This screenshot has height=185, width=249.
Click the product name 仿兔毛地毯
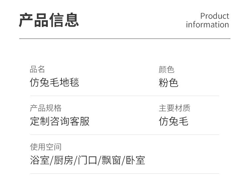(x=54, y=82)
